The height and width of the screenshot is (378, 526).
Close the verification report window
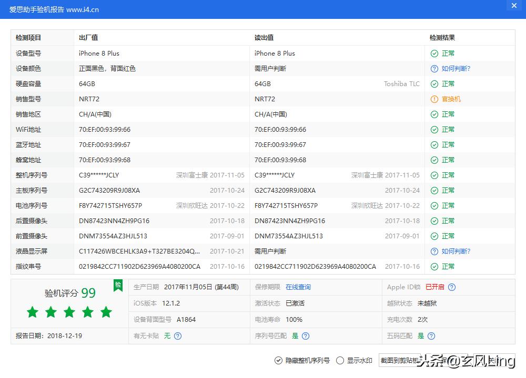pos(514,6)
